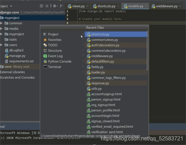Select requirements.txt in the project tree
186x145 pixels.
19,61
